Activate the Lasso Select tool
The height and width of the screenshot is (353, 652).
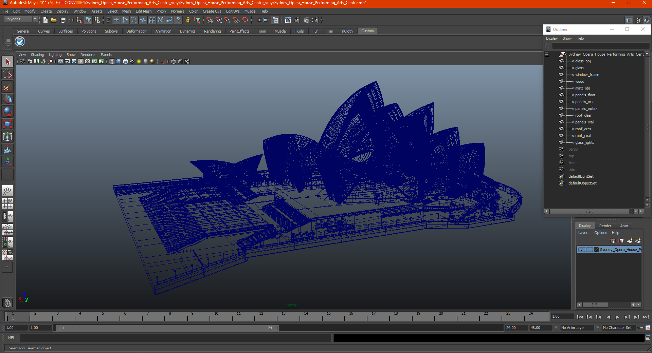click(7, 74)
